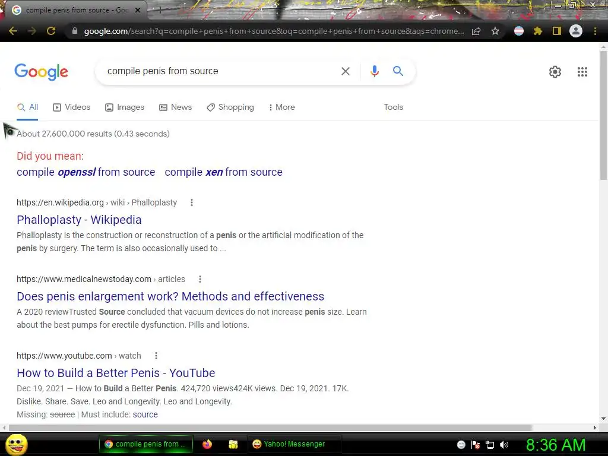
Task: Click suggestion compile xen from source
Action: [x=224, y=172]
